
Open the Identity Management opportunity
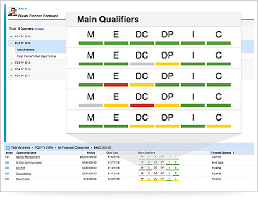click(28, 157)
